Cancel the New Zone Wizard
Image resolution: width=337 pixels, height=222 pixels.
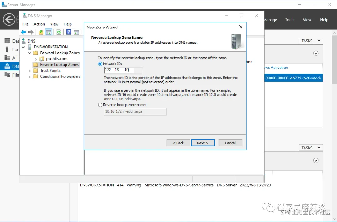tap(230, 143)
